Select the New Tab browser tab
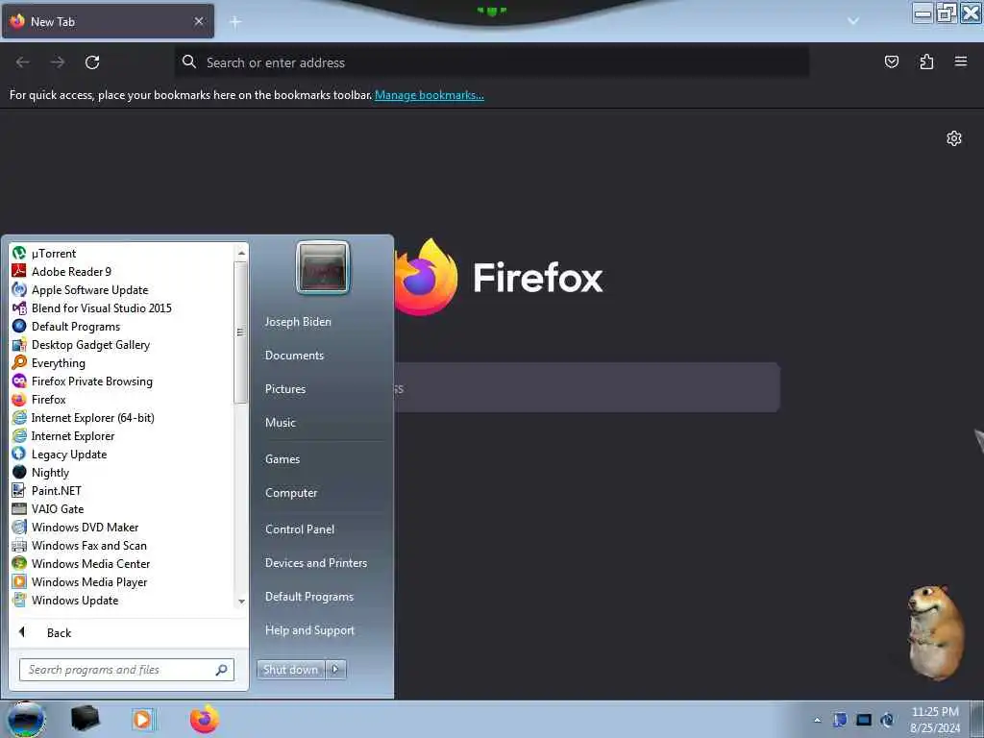The width and height of the screenshot is (984, 738). (108, 21)
